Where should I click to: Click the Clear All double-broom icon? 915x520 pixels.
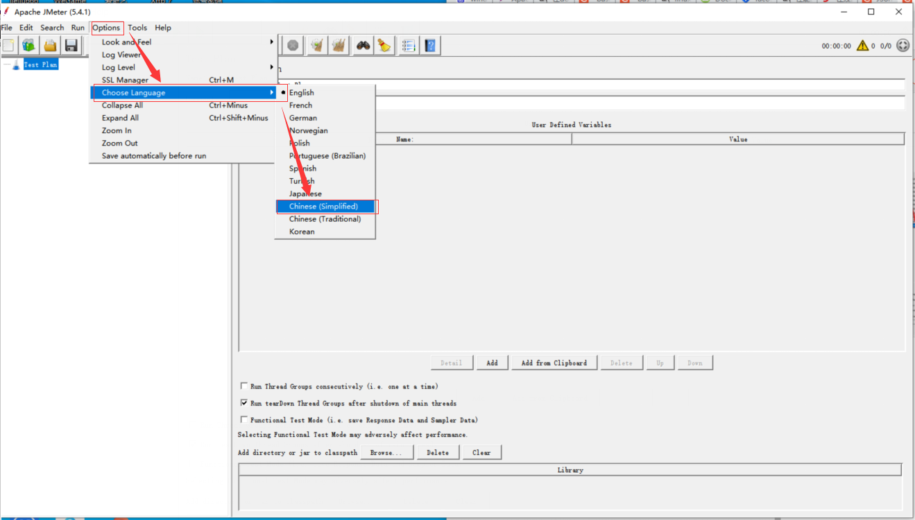pos(339,46)
